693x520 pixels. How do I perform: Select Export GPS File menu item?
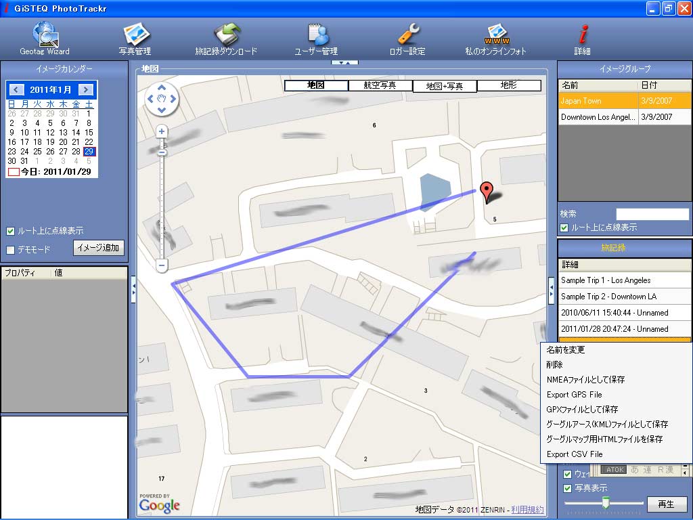[616, 395]
